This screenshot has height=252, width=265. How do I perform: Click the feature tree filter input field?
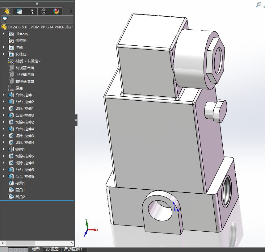coord(40,19)
